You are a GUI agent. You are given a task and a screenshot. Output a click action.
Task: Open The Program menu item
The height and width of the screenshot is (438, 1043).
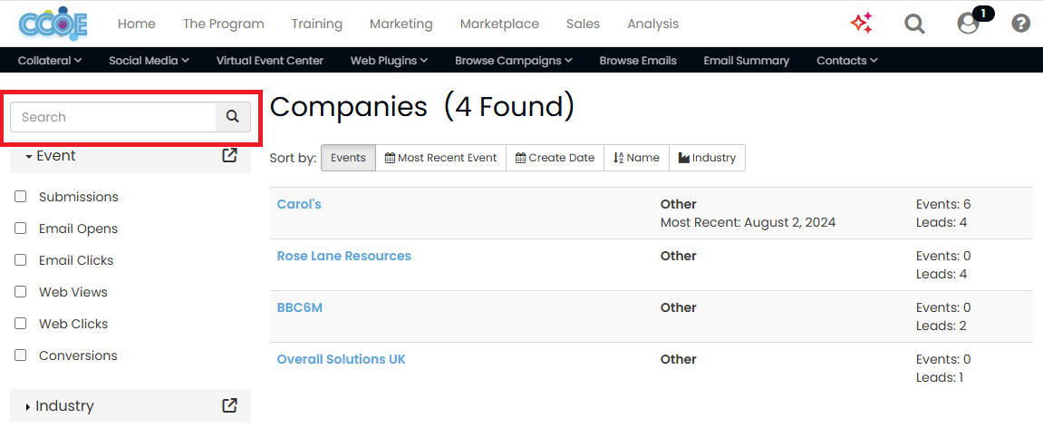pos(224,24)
